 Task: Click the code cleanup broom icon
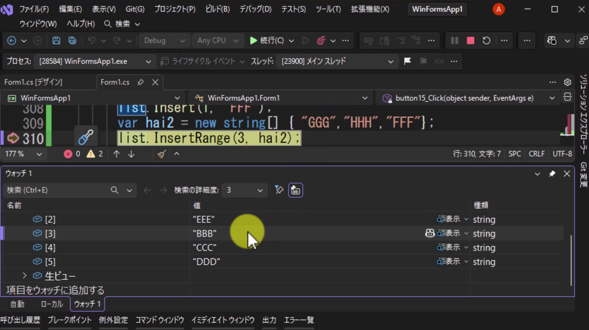coord(162,154)
